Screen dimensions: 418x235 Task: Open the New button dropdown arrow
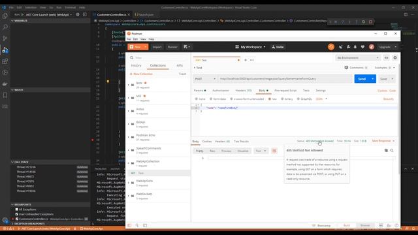(146, 47)
